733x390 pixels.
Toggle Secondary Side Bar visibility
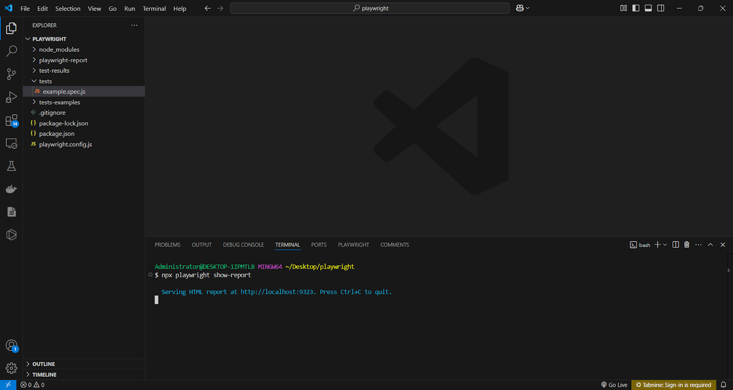(661, 8)
